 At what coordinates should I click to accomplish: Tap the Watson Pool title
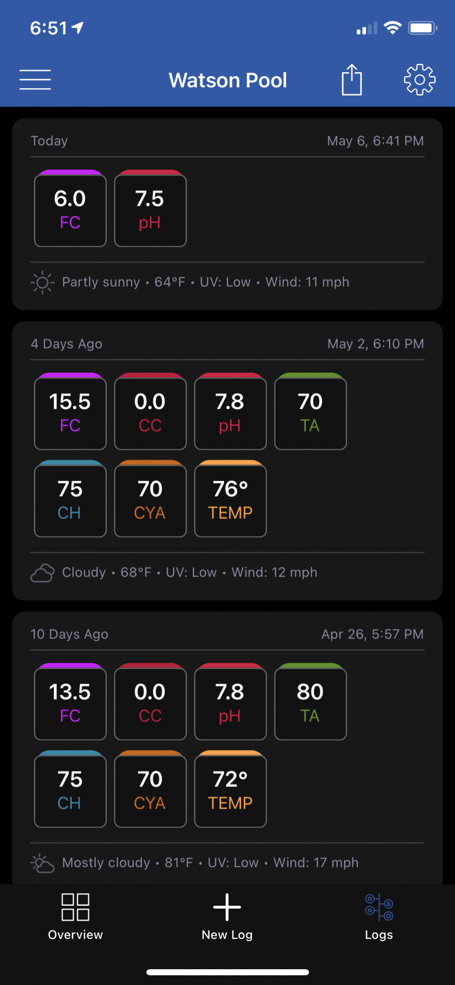(x=227, y=80)
